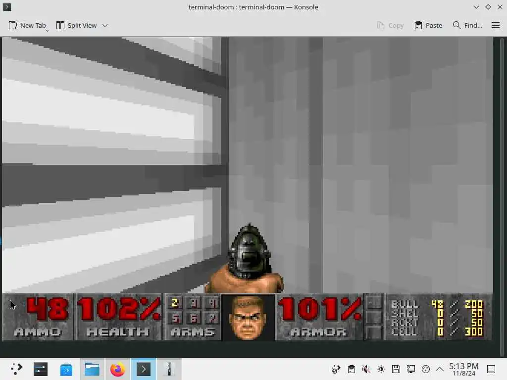Click the 48 ammo counter

pos(47,309)
